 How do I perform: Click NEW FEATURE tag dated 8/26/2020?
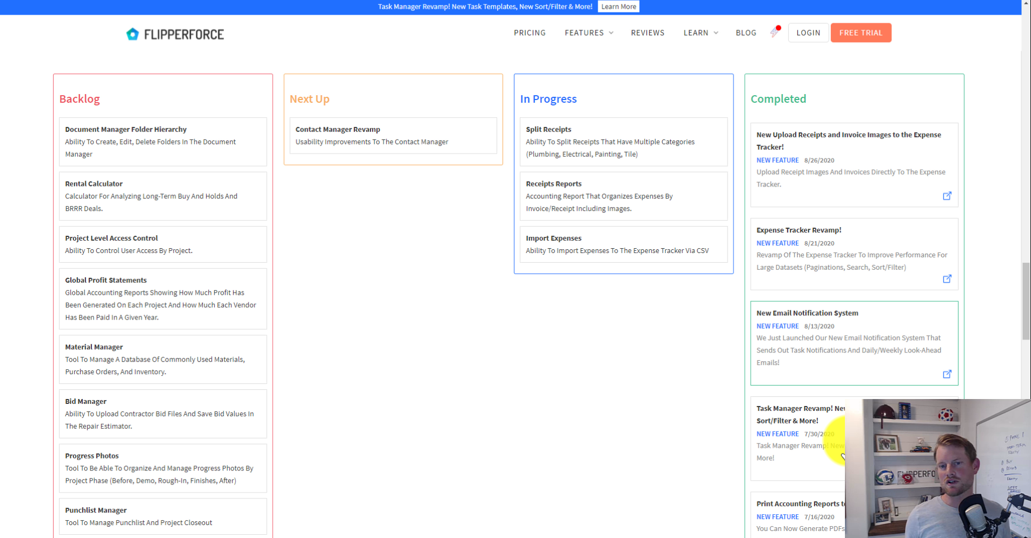click(777, 160)
